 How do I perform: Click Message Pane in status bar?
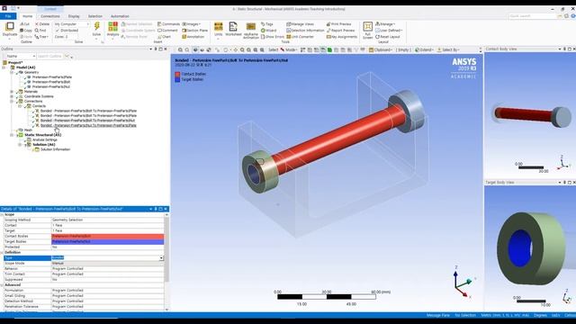click(438, 315)
